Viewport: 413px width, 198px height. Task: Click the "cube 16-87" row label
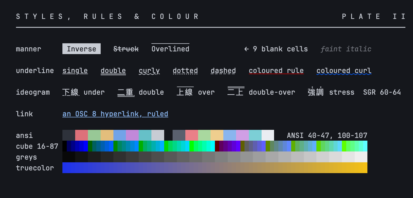click(x=37, y=146)
